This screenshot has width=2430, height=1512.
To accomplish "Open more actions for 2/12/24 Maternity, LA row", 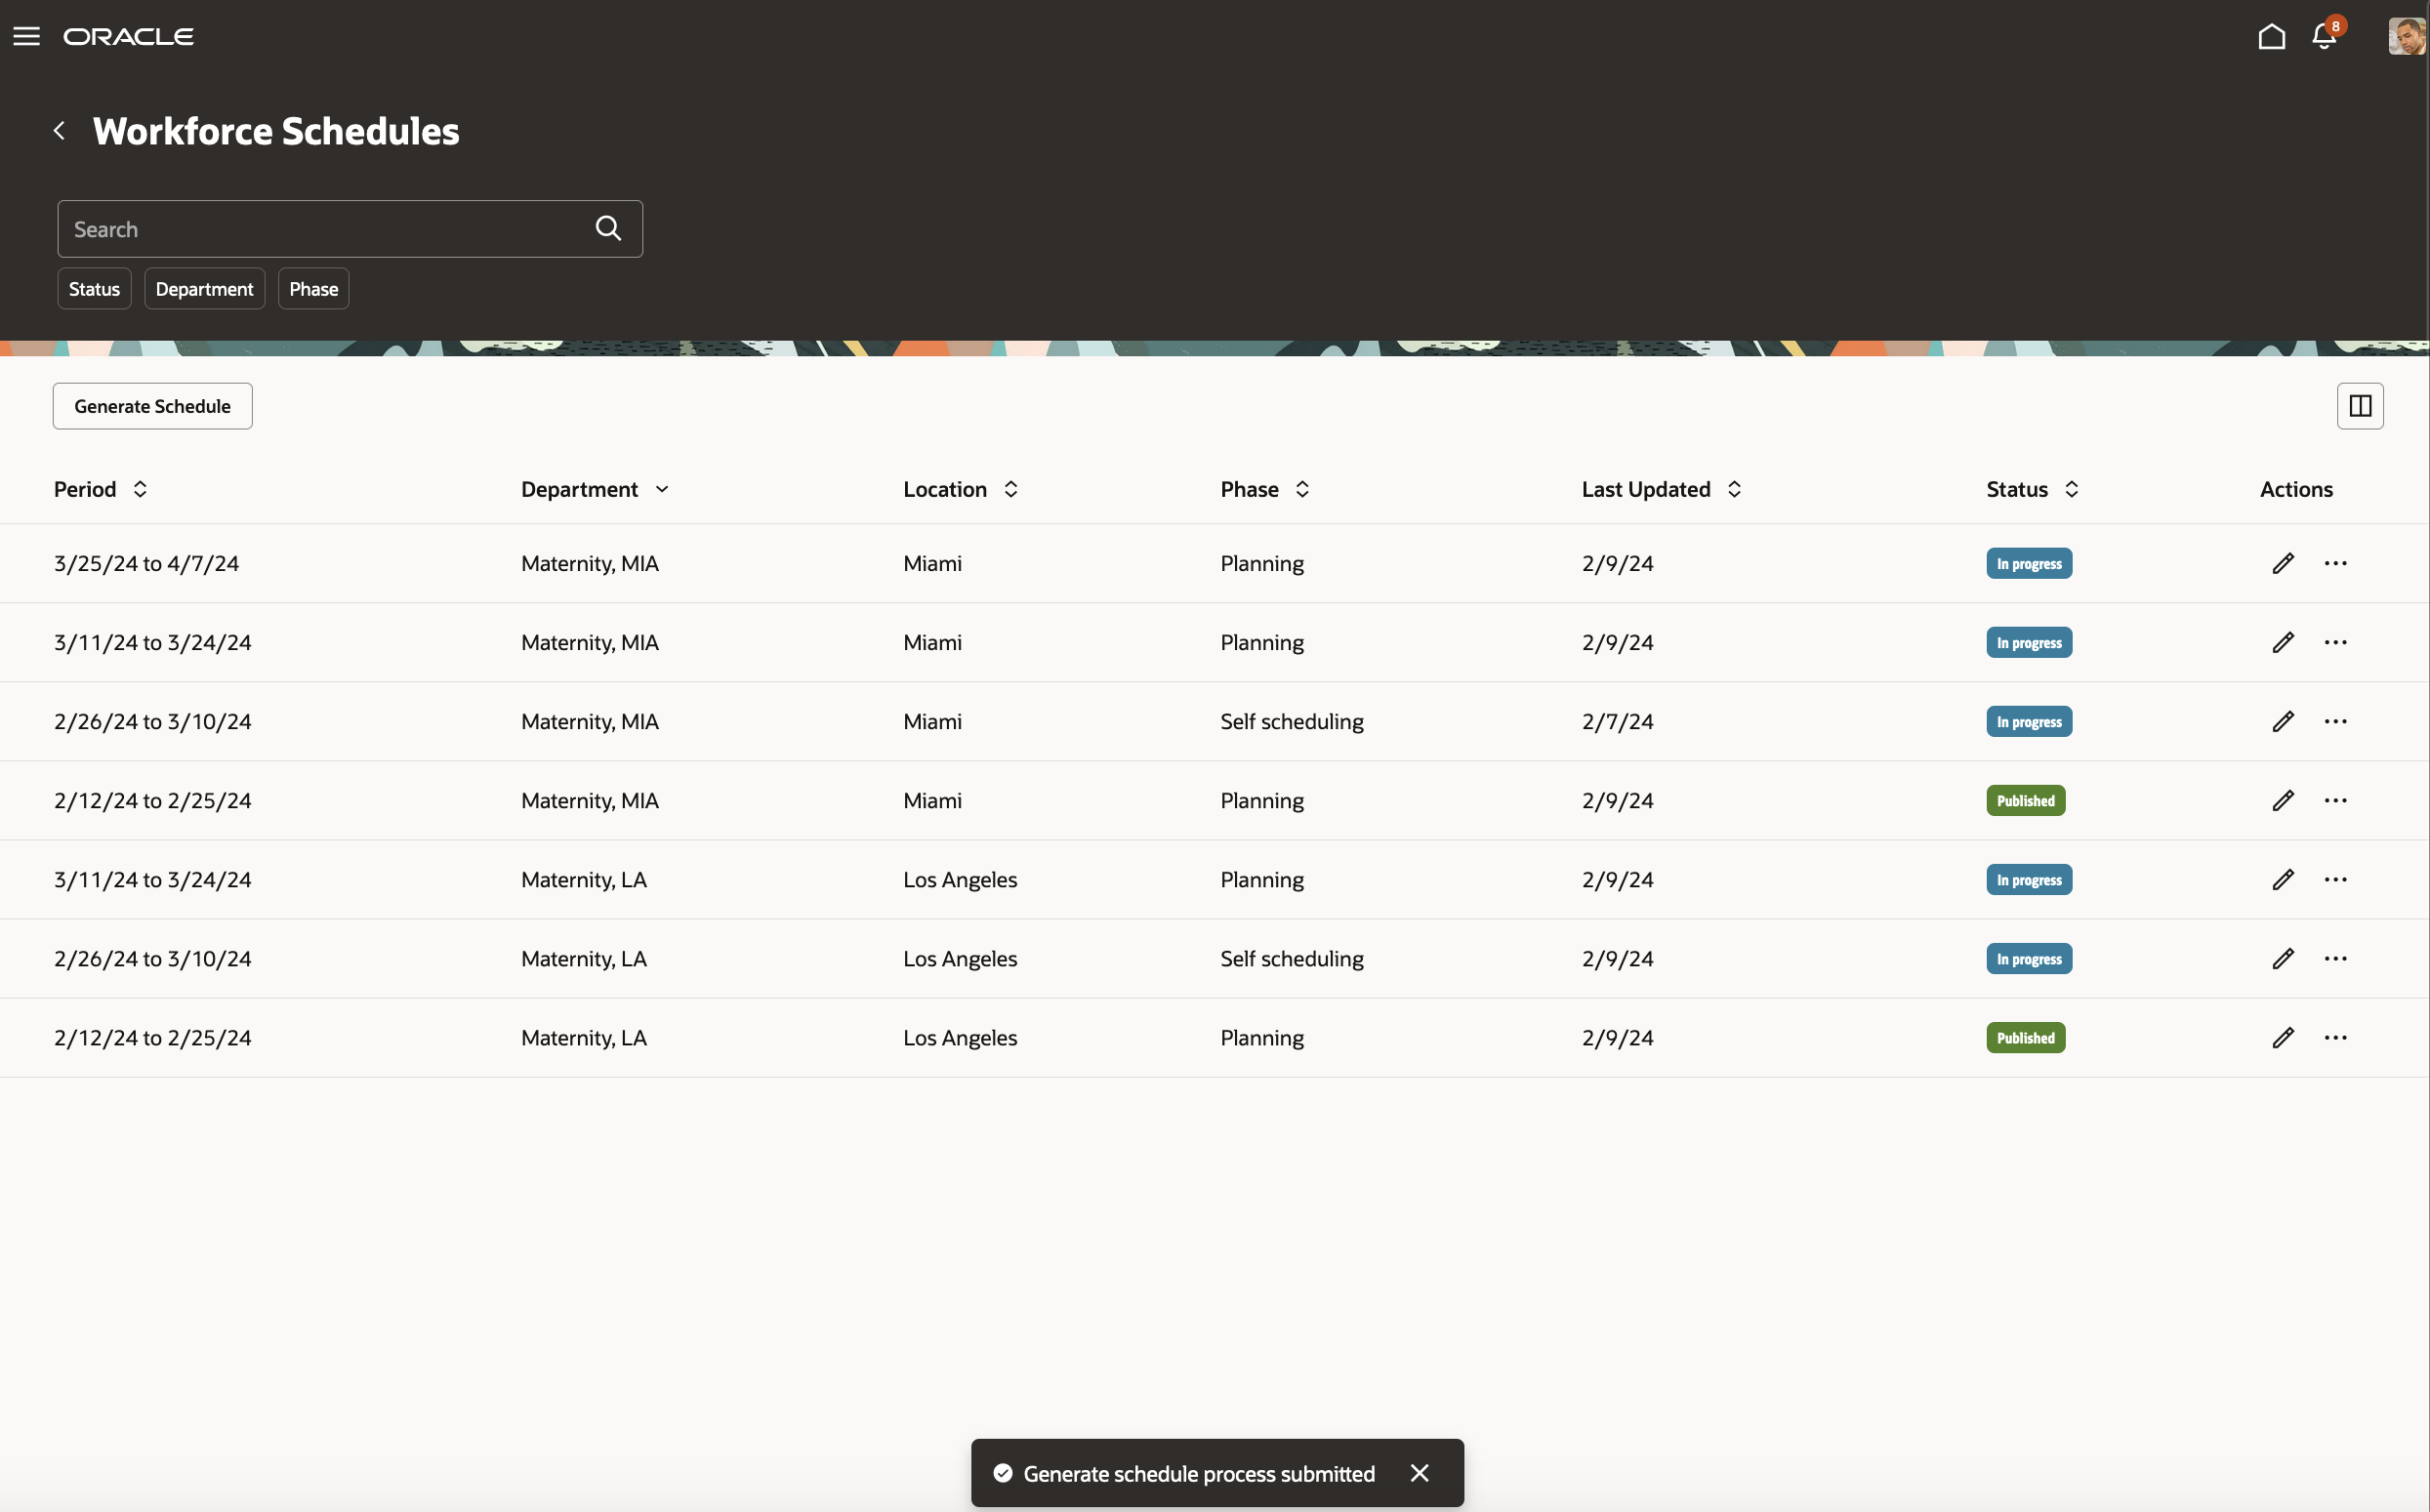I will 2335,1038.
